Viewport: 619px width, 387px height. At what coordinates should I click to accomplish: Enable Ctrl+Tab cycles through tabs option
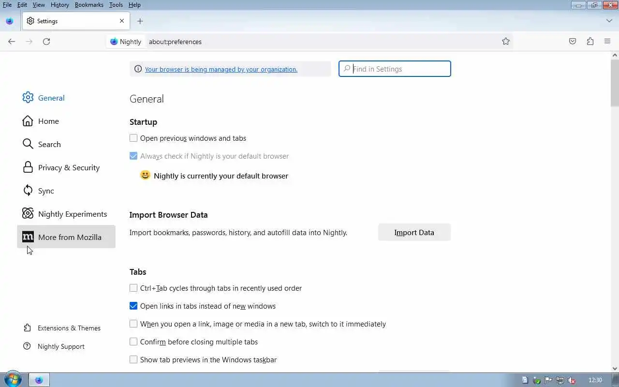point(133,288)
